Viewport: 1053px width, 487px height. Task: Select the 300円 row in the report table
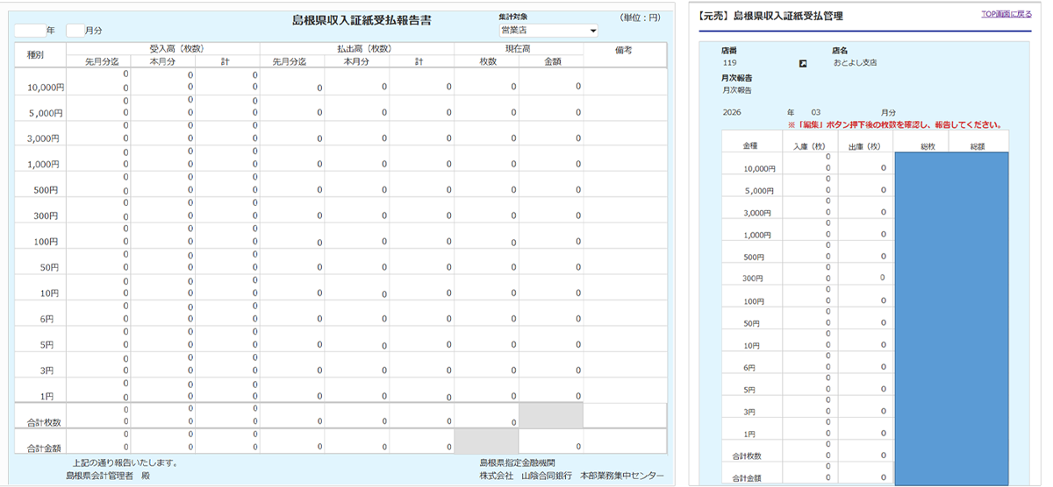click(x=341, y=210)
